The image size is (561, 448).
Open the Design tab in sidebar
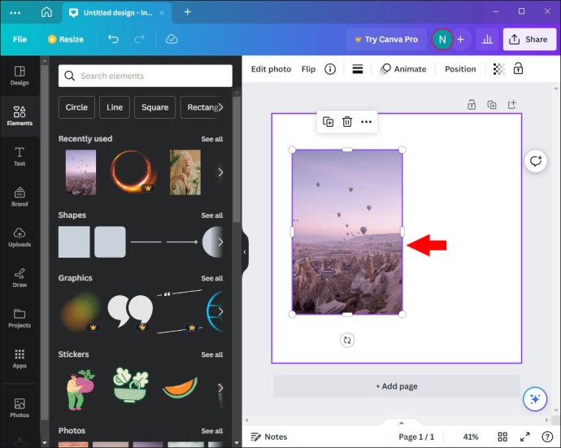pyautogui.click(x=20, y=76)
